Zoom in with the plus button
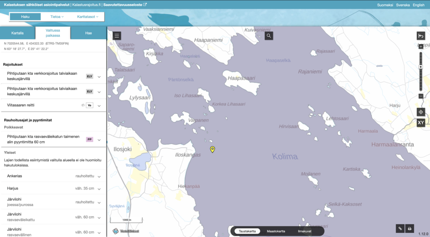Viewport: 430px width, 237px height. (421, 47)
